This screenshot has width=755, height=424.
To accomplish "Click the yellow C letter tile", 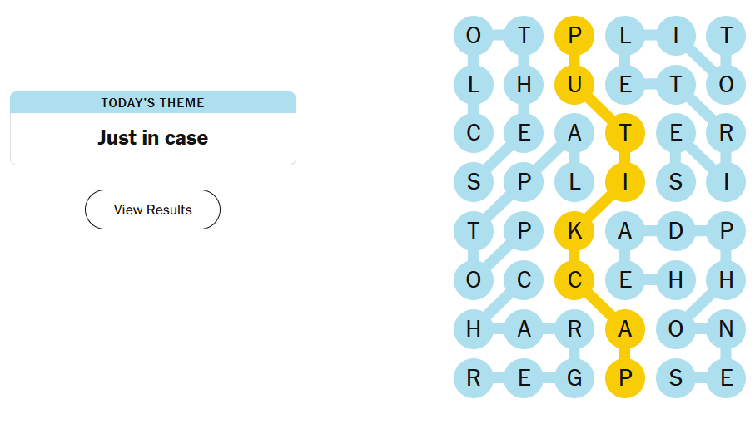I will click(574, 280).
